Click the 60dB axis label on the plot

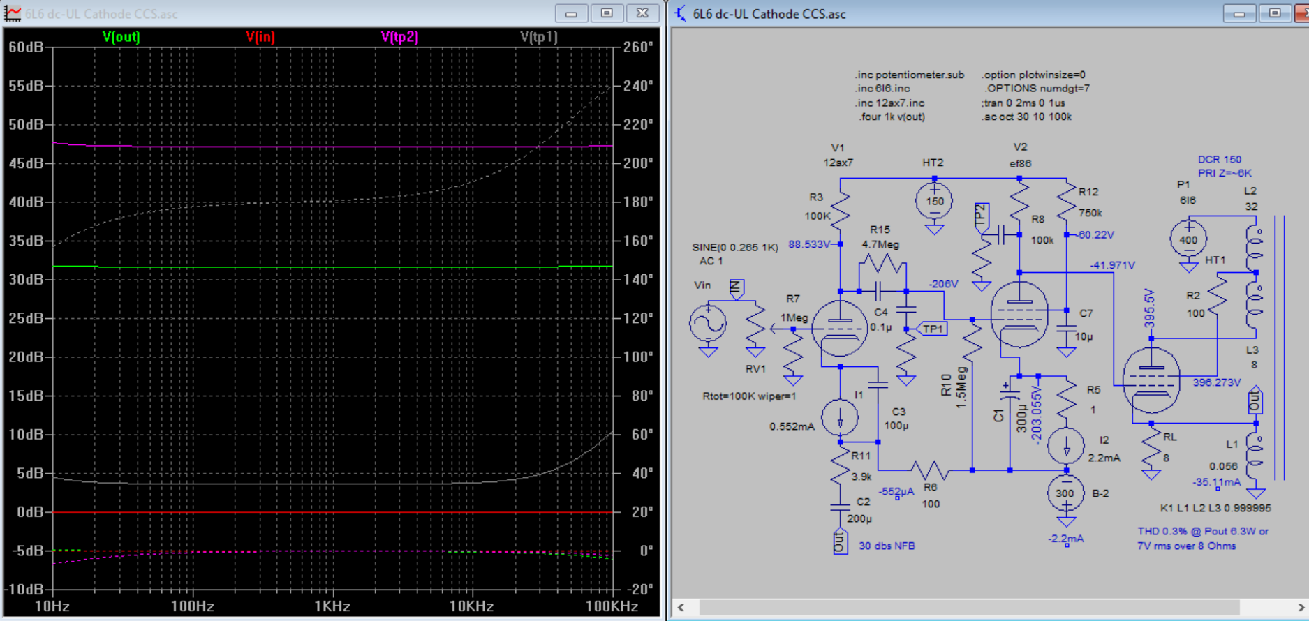point(25,47)
